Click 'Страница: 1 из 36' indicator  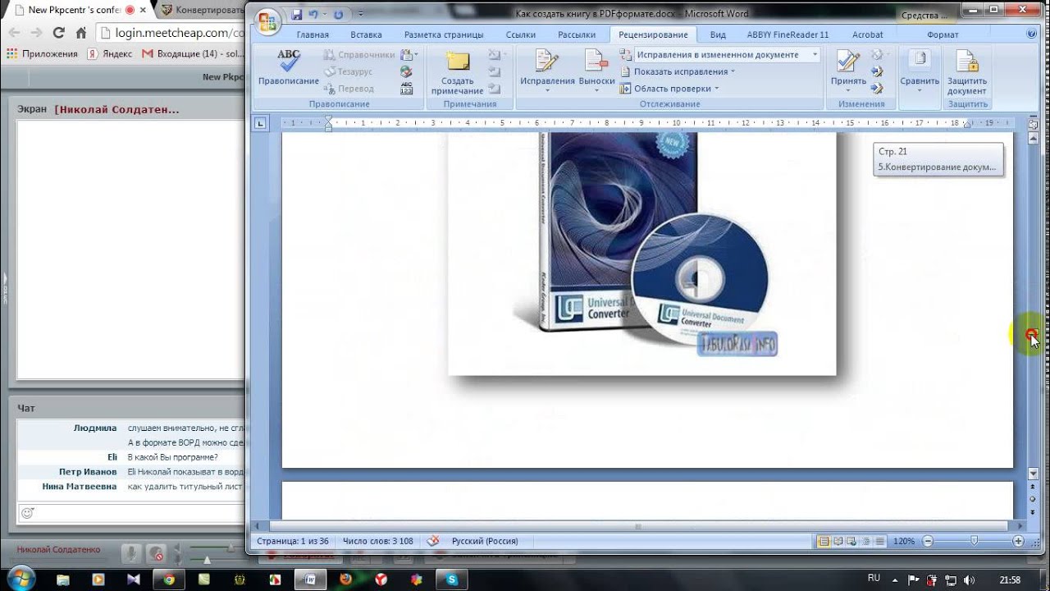point(293,542)
